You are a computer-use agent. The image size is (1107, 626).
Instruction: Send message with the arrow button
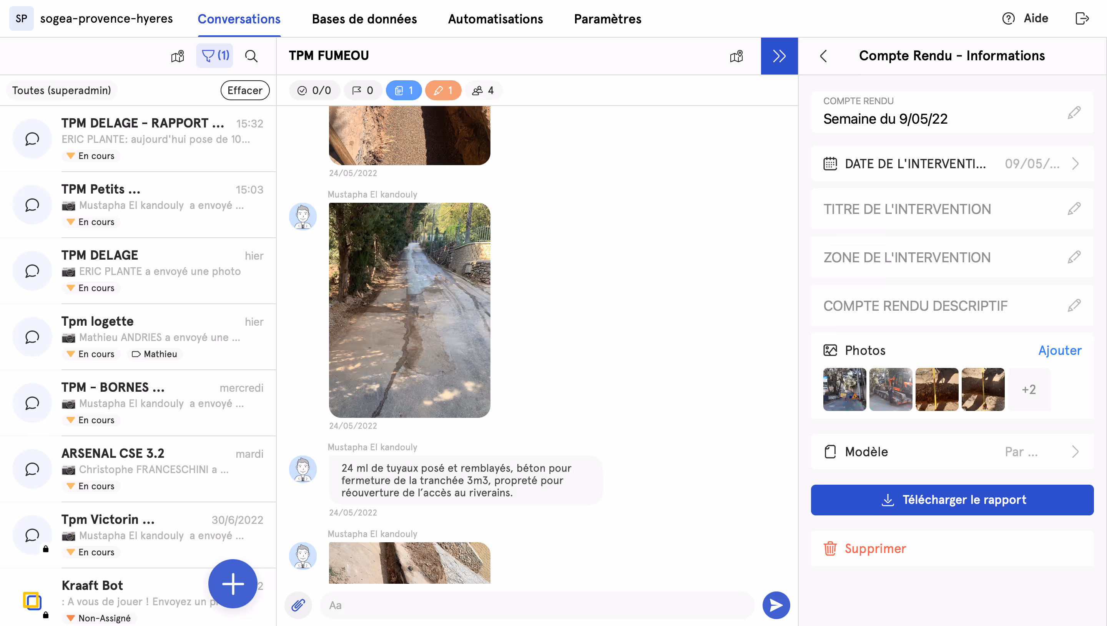(x=776, y=605)
